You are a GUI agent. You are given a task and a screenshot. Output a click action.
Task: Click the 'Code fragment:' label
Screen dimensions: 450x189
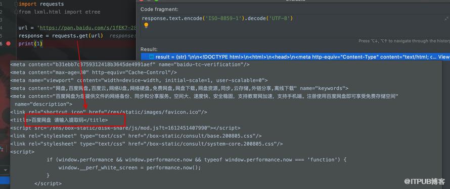coord(159,10)
